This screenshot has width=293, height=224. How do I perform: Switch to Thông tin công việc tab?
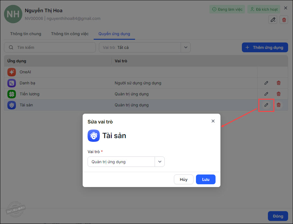(x=70, y=34)
